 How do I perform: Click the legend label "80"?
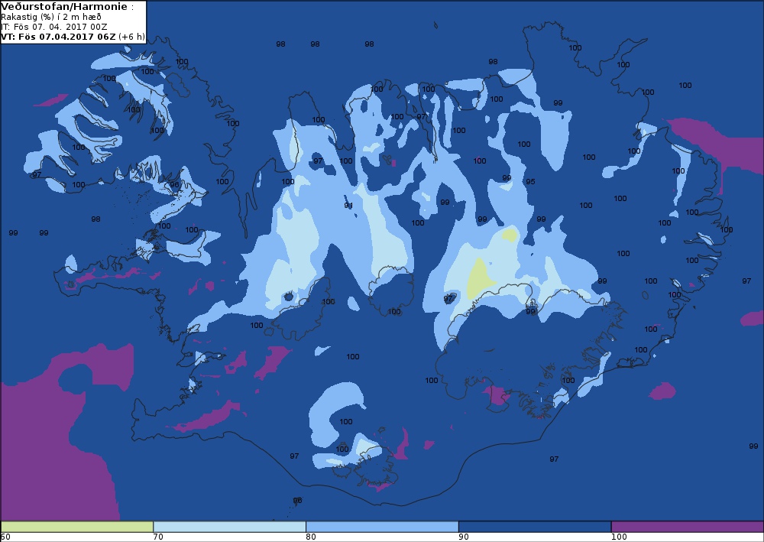tap(311, 537)
